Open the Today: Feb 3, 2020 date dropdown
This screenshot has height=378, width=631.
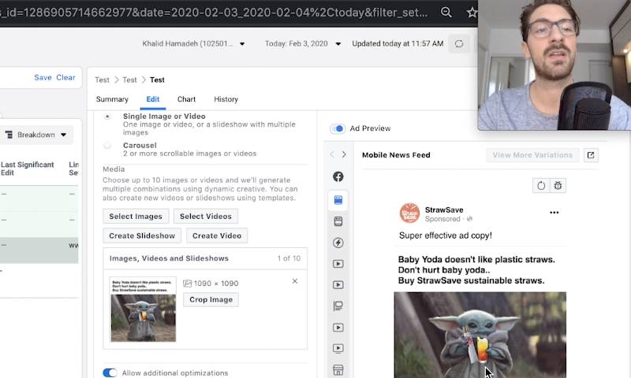303,44
